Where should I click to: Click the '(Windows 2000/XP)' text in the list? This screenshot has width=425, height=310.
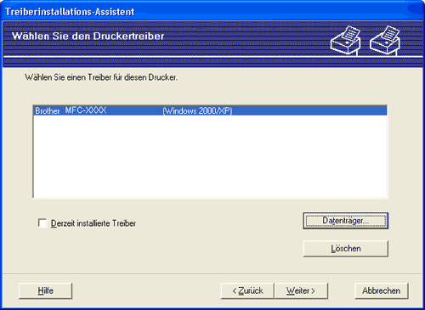197,110
